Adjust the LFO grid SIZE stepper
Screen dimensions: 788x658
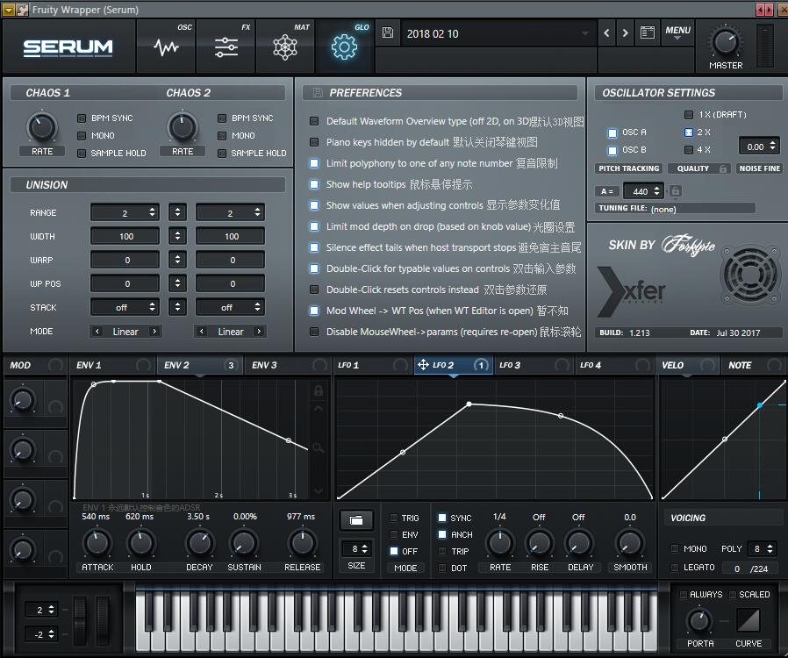point(364,548)
